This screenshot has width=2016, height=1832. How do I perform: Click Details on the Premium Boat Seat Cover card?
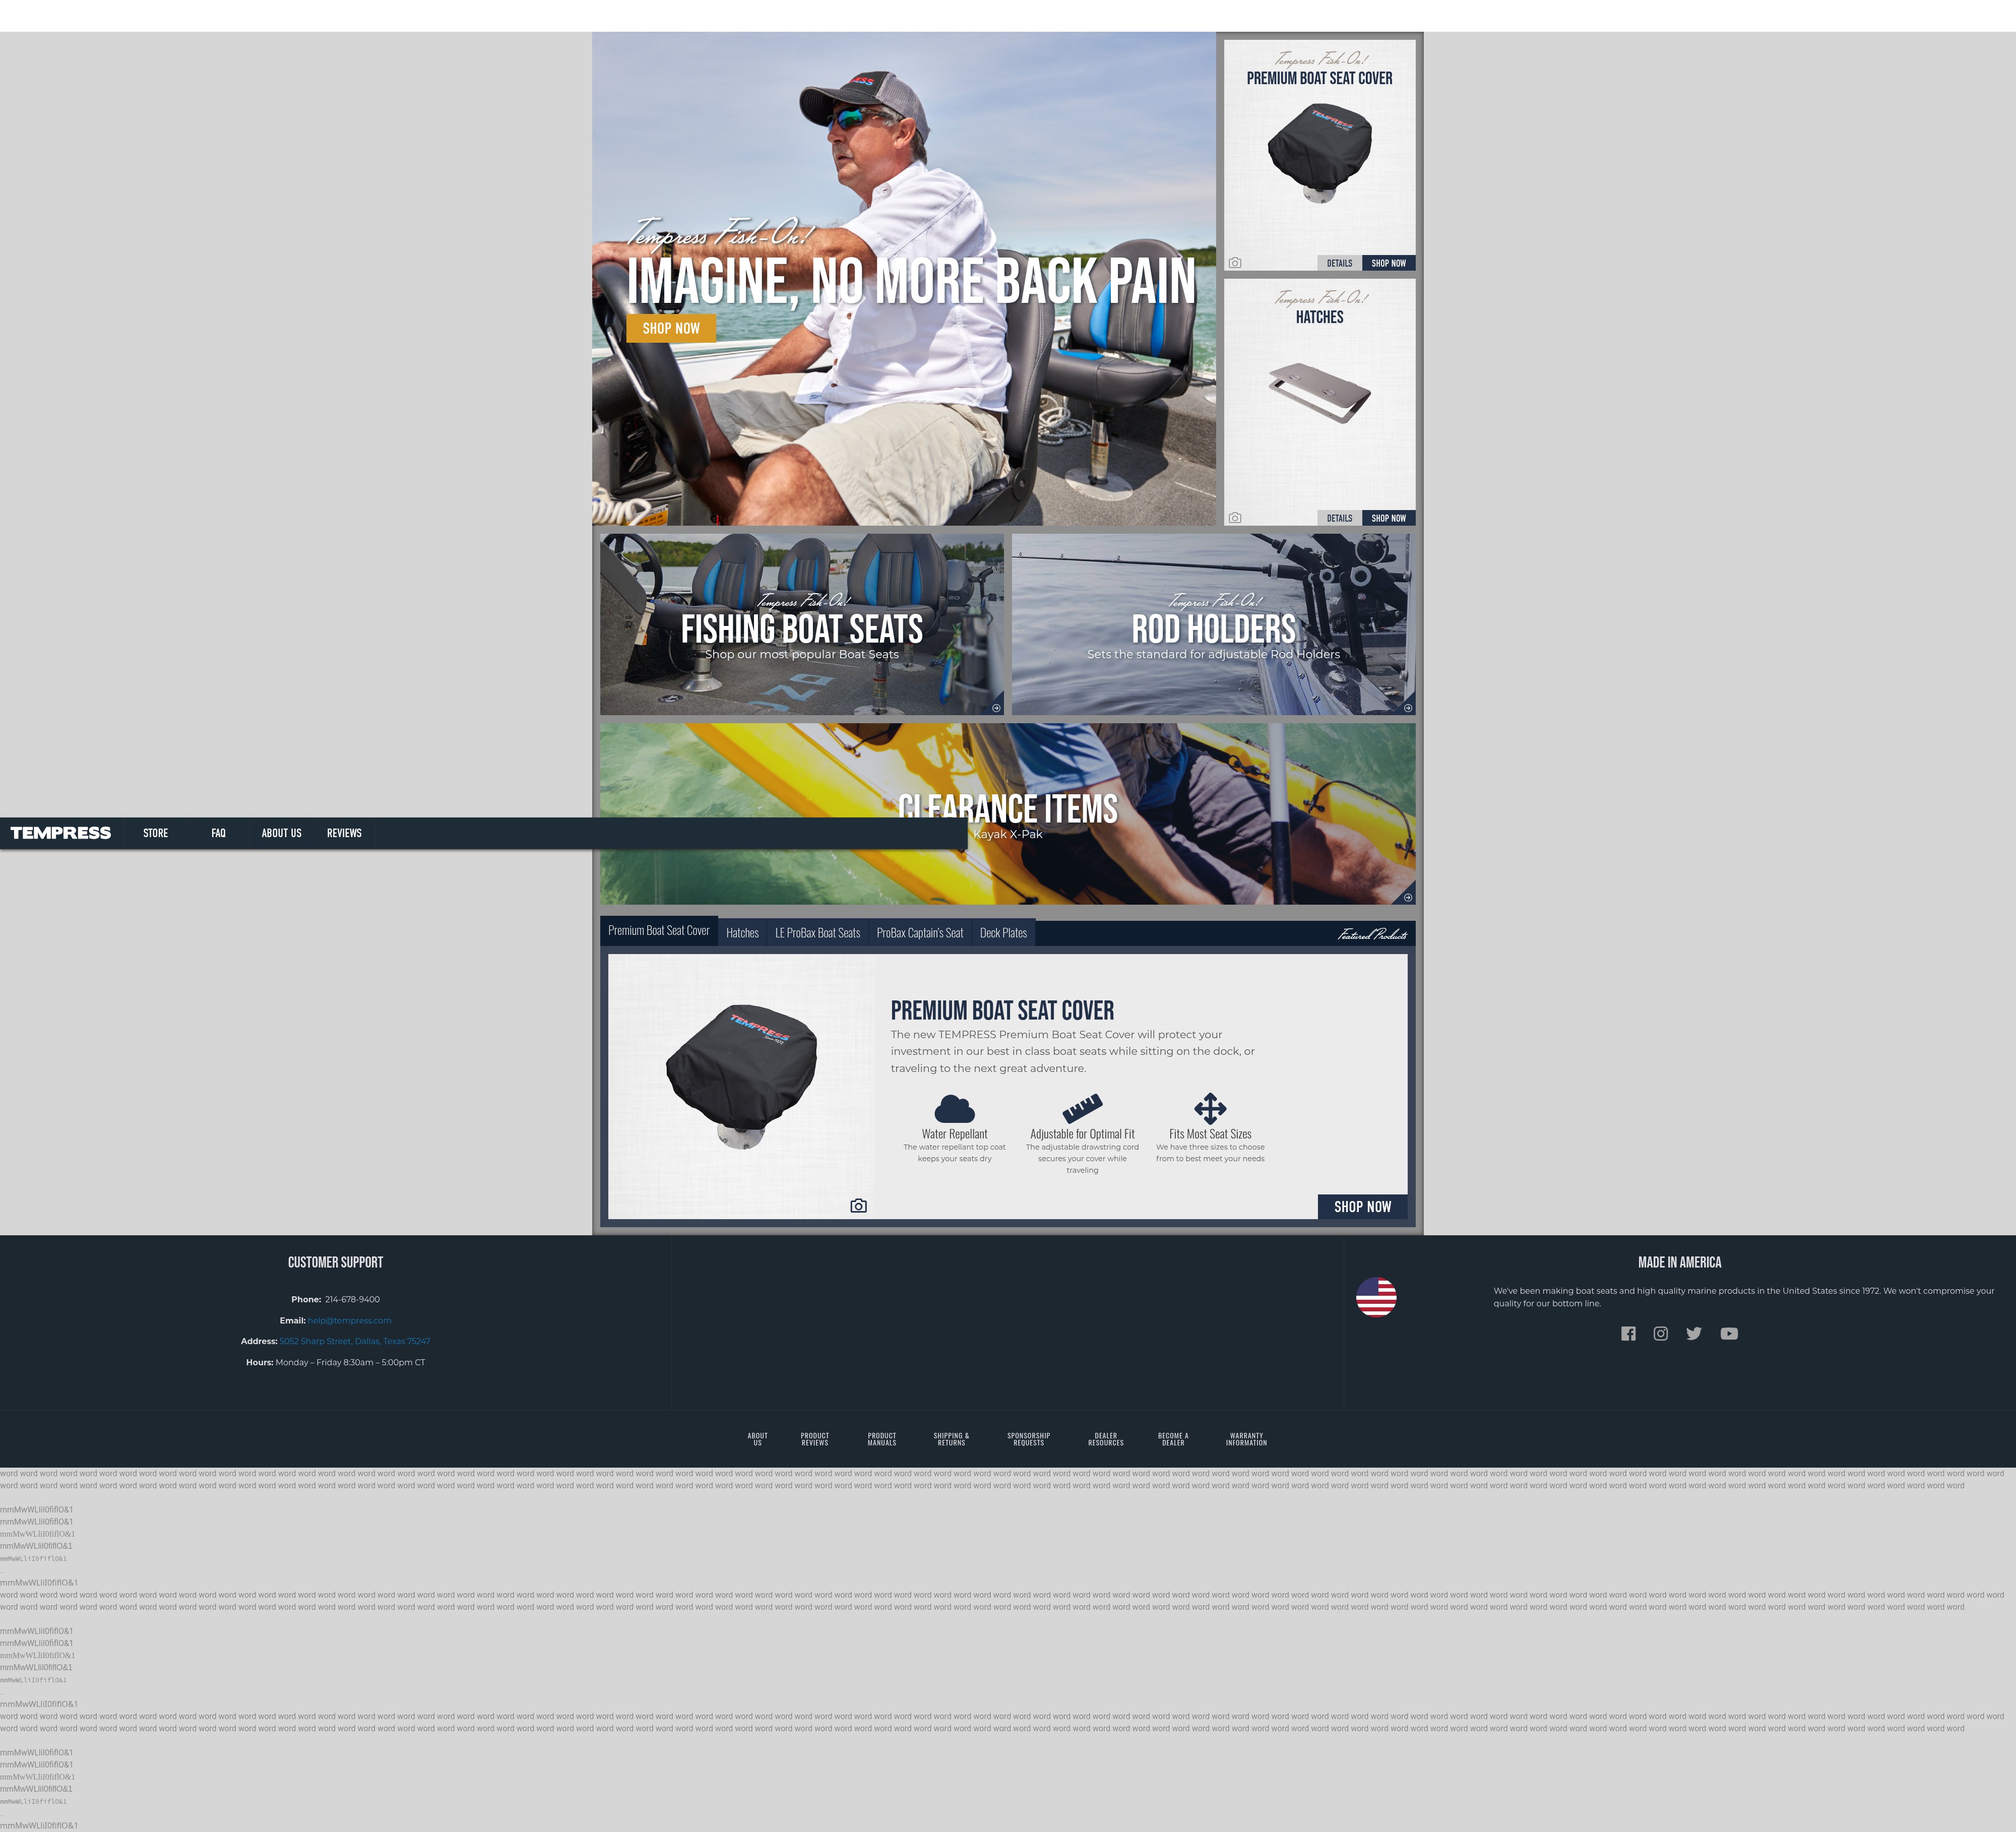pos(1339,263)
